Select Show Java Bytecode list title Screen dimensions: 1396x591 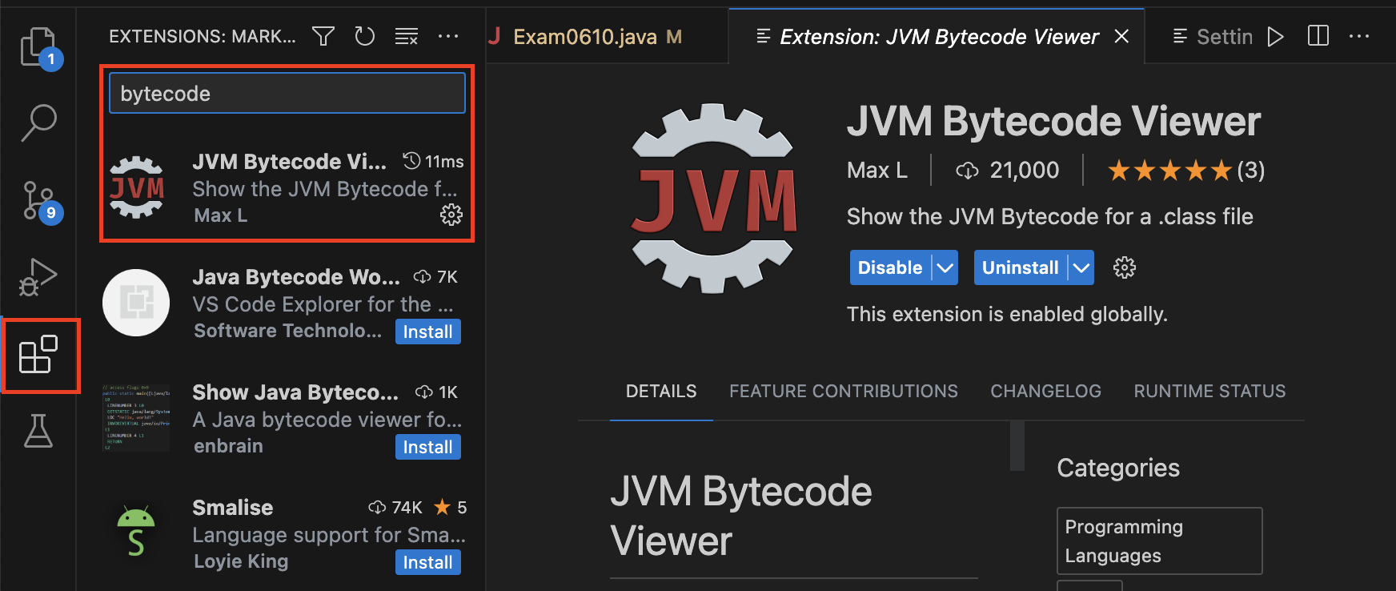[295, 392]
